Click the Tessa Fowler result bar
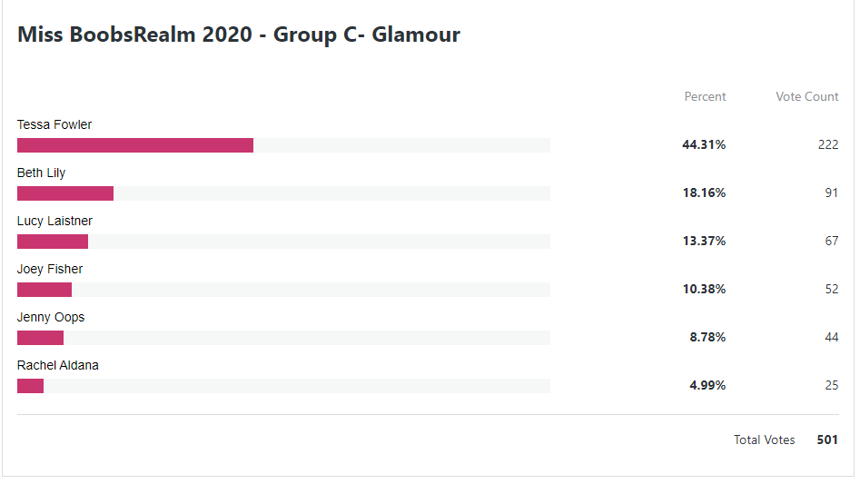The image size is (860, 484). coord(283,145)
